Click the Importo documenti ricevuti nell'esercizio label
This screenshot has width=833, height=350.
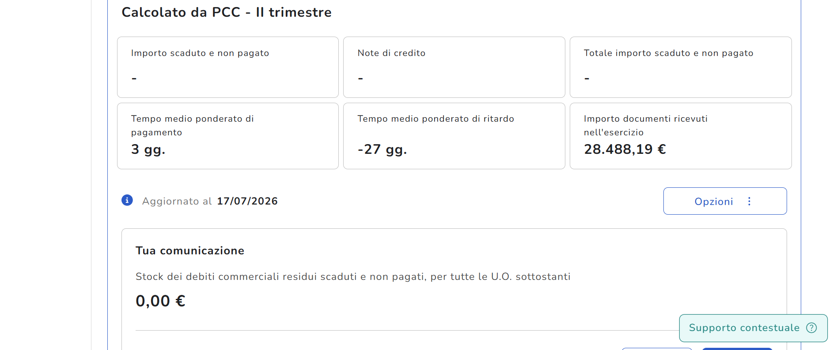click(x=646, y=125)
